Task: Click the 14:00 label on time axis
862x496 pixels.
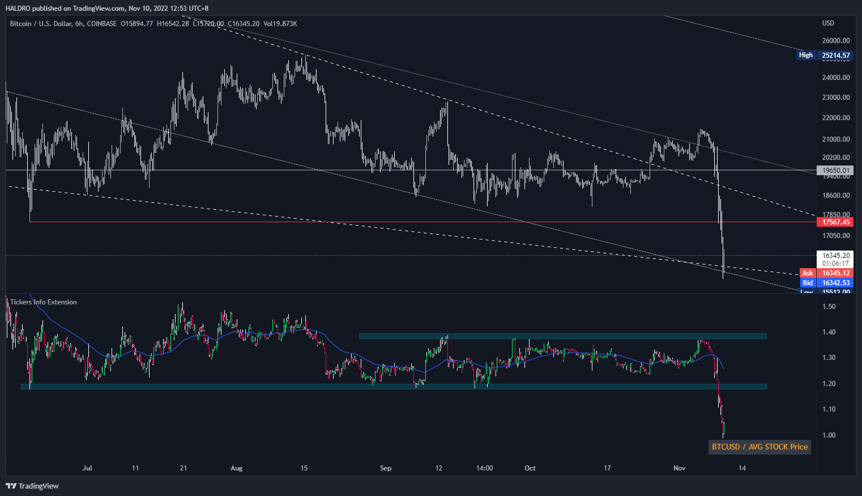Action: click(484, 468)
